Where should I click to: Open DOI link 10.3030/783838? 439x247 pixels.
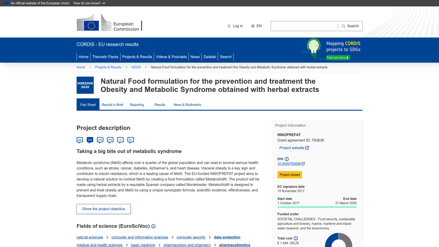tap(291, 164)
